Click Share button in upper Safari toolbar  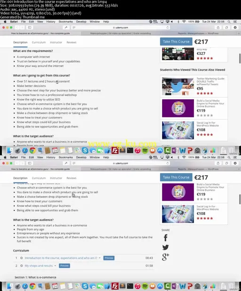(x=218, y=27)
